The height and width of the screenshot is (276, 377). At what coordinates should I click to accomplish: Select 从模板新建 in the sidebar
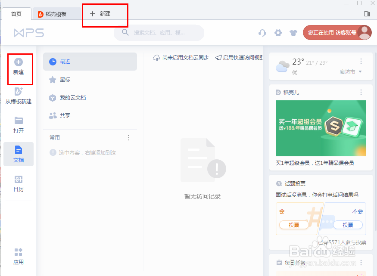pyautogui.click(x=19, y=95)
